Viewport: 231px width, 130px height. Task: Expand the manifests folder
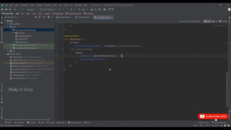[8, 24]
